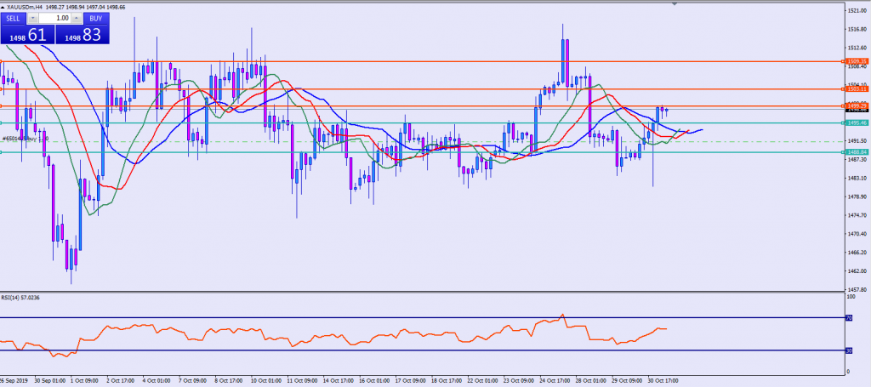
Task: Click the SELL button
Action: (x=13, y=17)
